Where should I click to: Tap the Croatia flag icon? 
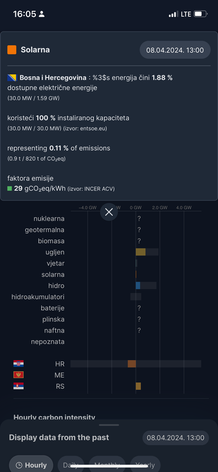point(18,363)
